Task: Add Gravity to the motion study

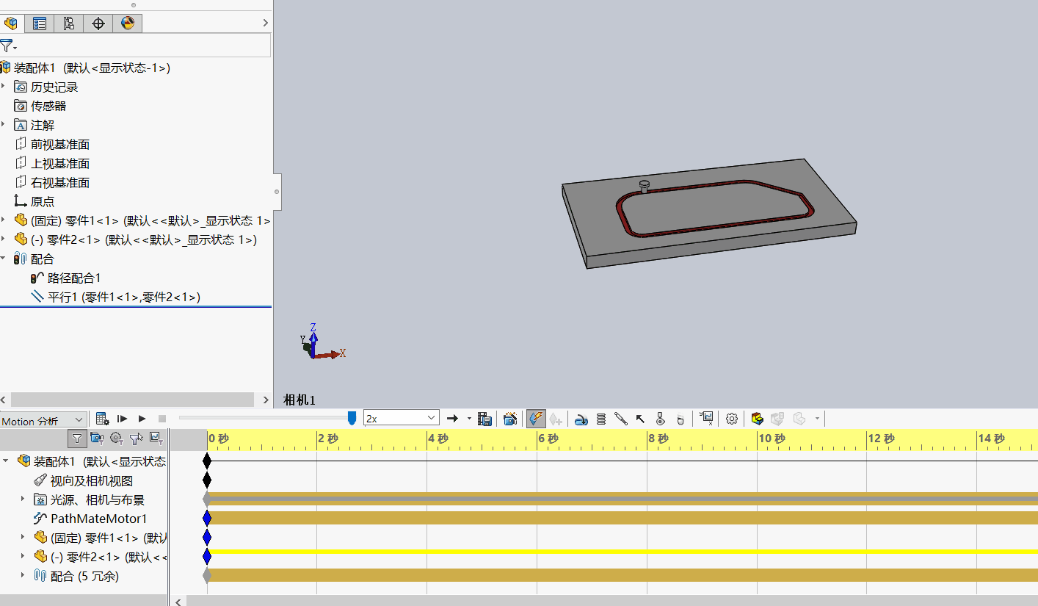Action: pyautogui.click(x=680, y=419)
